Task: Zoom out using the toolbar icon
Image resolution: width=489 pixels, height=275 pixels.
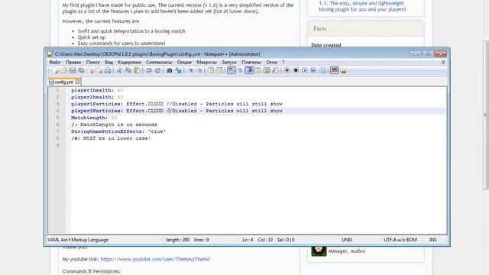Action: click(x=199, y=71)
